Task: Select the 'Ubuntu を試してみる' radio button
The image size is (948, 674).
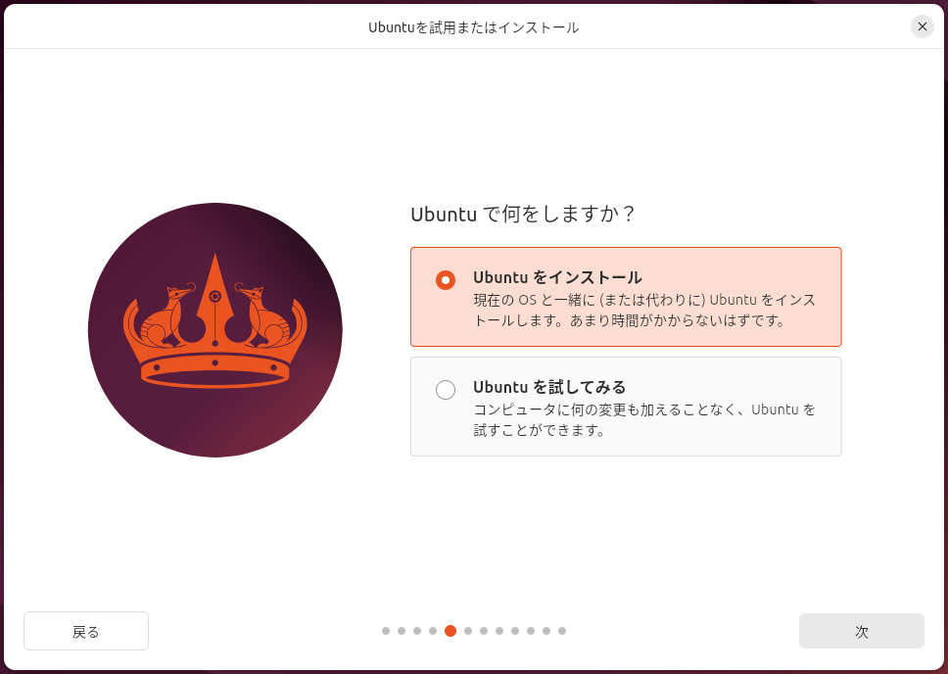Action: [446, 390]
